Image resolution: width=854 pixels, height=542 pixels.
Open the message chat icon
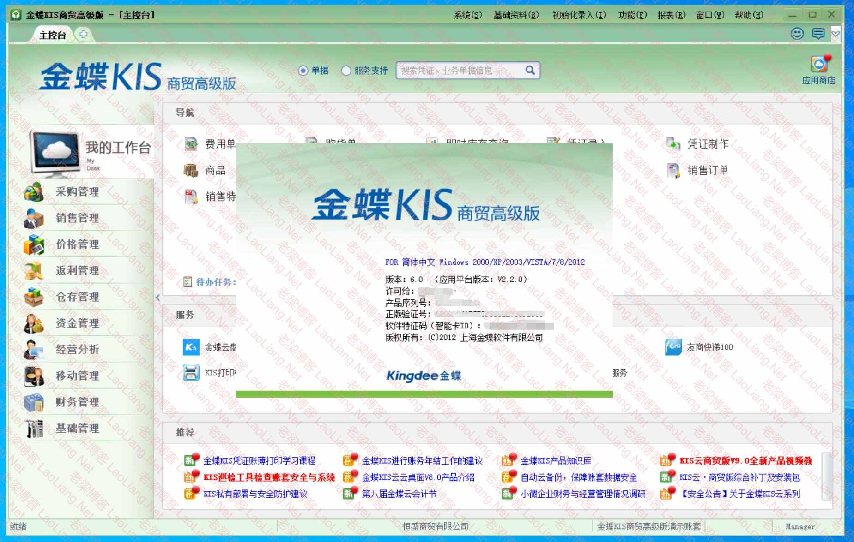click(x=818, y=34)
